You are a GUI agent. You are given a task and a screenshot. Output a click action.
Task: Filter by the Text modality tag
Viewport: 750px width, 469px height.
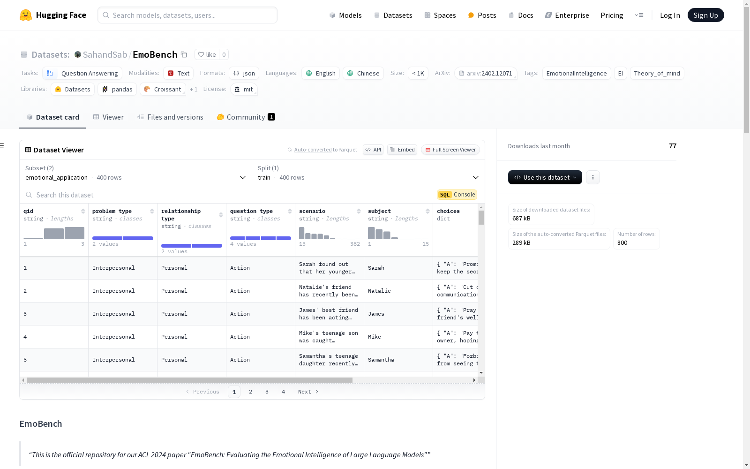(179, 73)
